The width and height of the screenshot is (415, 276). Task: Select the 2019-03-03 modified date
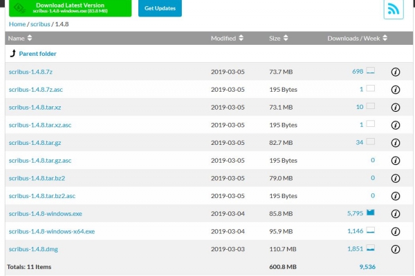point(228,249)
